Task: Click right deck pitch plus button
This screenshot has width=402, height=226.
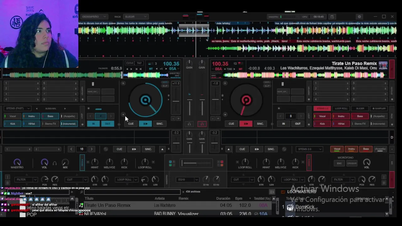Action: (x=218, y=119)
